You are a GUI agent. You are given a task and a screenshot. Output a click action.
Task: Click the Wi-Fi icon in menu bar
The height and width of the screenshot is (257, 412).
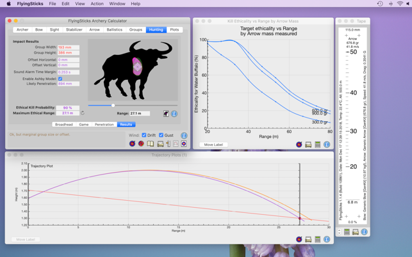(x=400, y=4)
